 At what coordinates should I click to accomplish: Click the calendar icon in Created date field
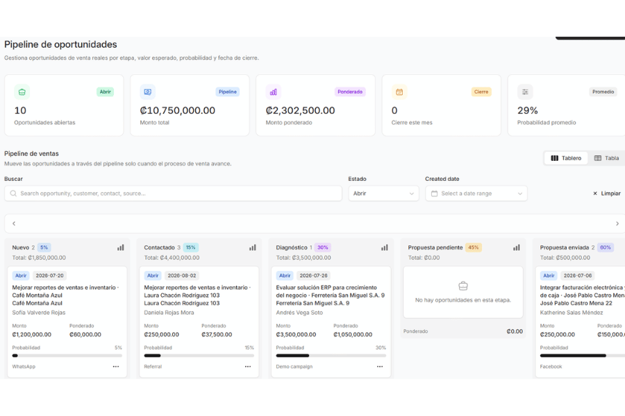[435, 193]
